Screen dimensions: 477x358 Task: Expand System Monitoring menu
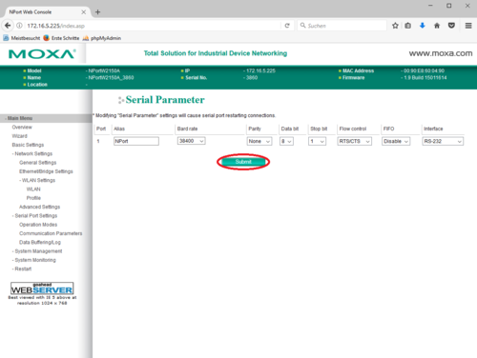[x=34, y=260]
